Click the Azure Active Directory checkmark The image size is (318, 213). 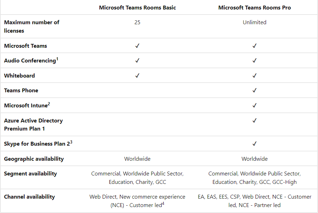click(254, 120)
